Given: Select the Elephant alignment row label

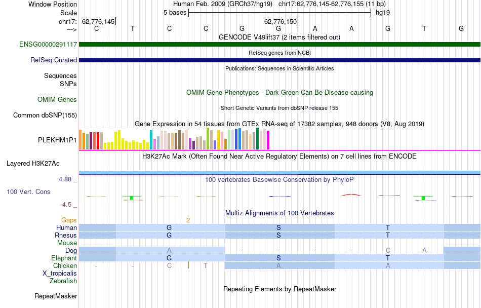Looking at the screenshot, I should pyautogui.click(x=64, y=258).
